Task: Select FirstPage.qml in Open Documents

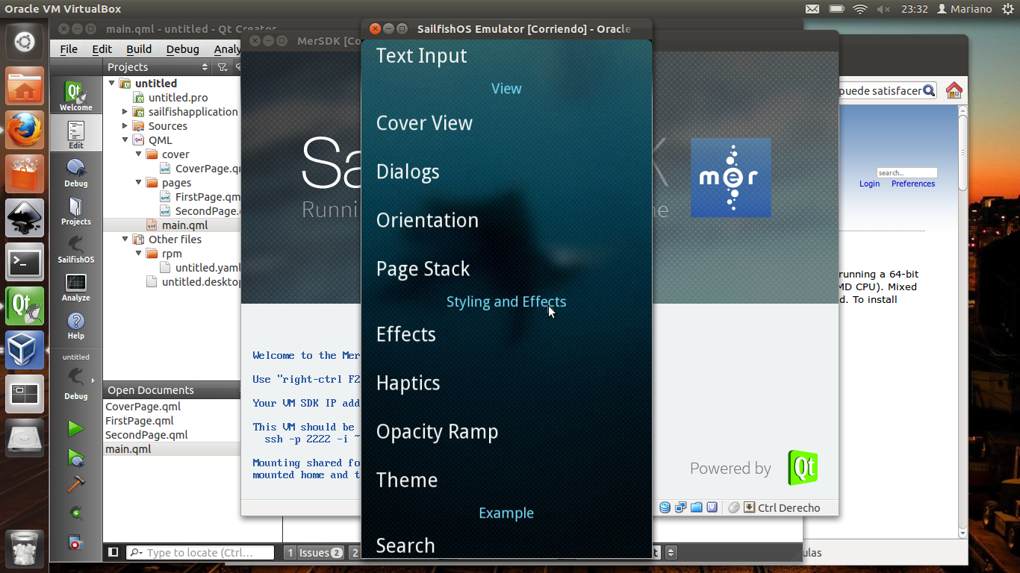Action: click(140, 421)
